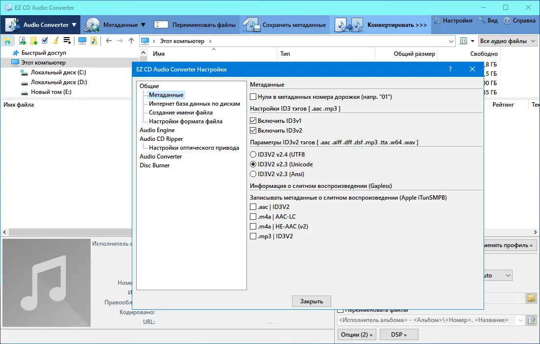Select Локальный диск (D:) in tree

(x=59, y=82)
